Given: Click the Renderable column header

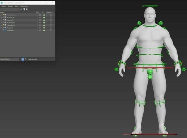Looking at the screenshot, I should click(44, 12).
